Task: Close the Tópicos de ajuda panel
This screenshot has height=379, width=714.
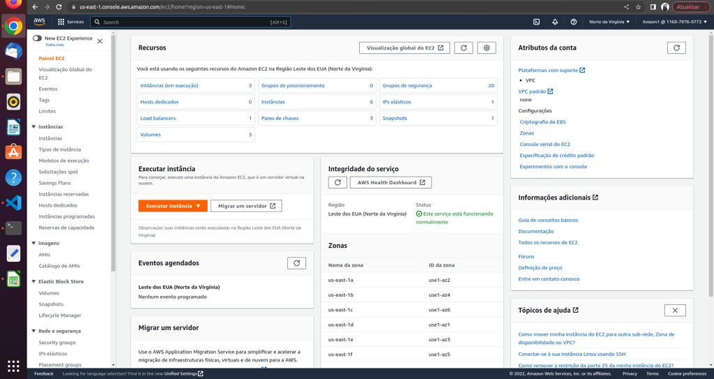Action: click(675, 310)
